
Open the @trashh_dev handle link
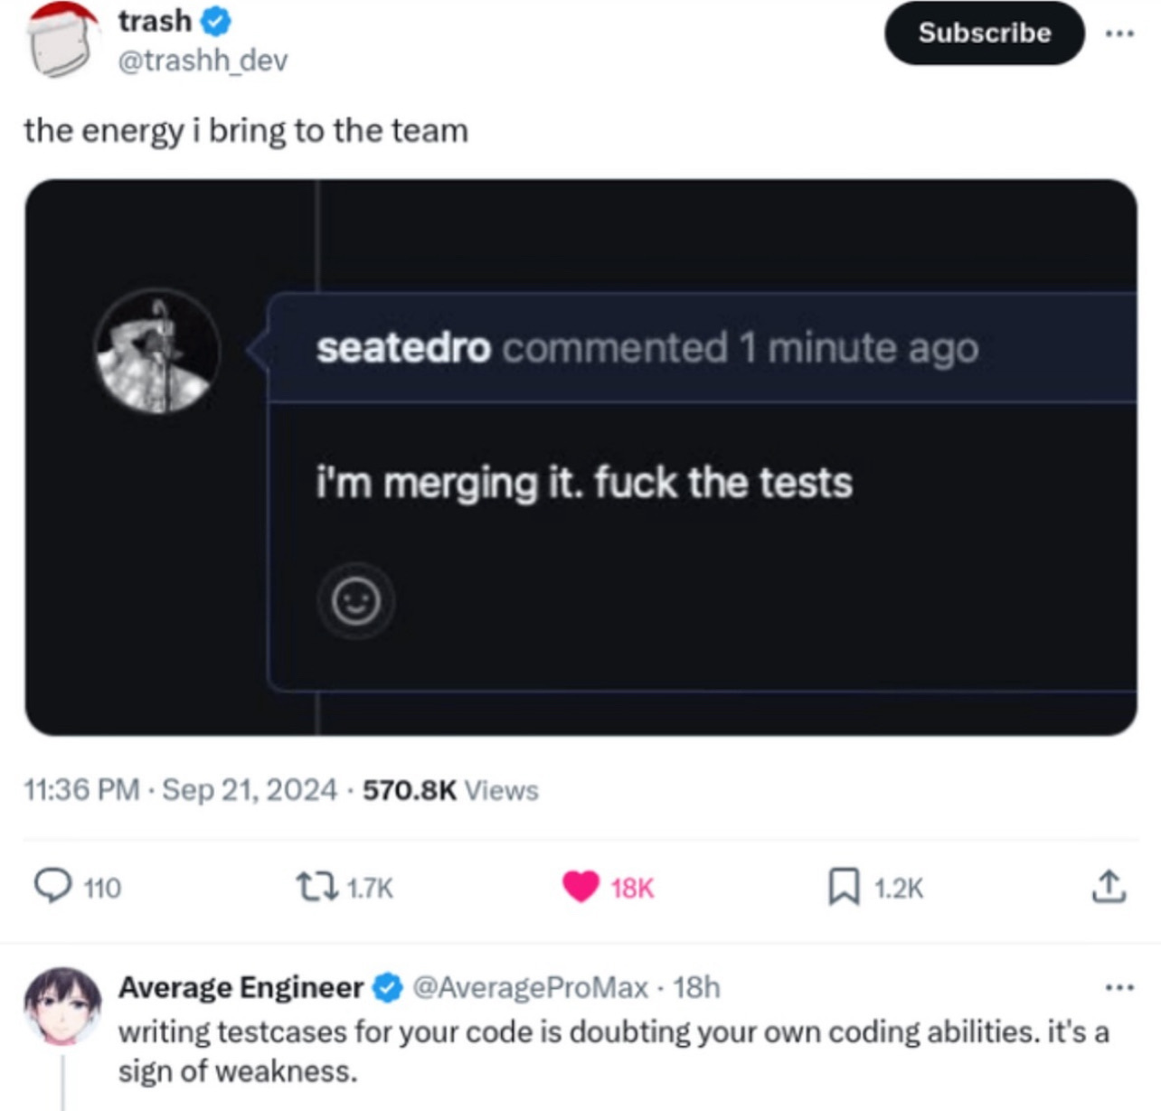203,61
